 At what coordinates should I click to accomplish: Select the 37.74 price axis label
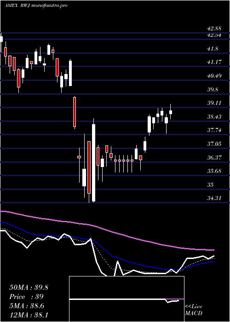pyautogui.click(x=214, y=130)
